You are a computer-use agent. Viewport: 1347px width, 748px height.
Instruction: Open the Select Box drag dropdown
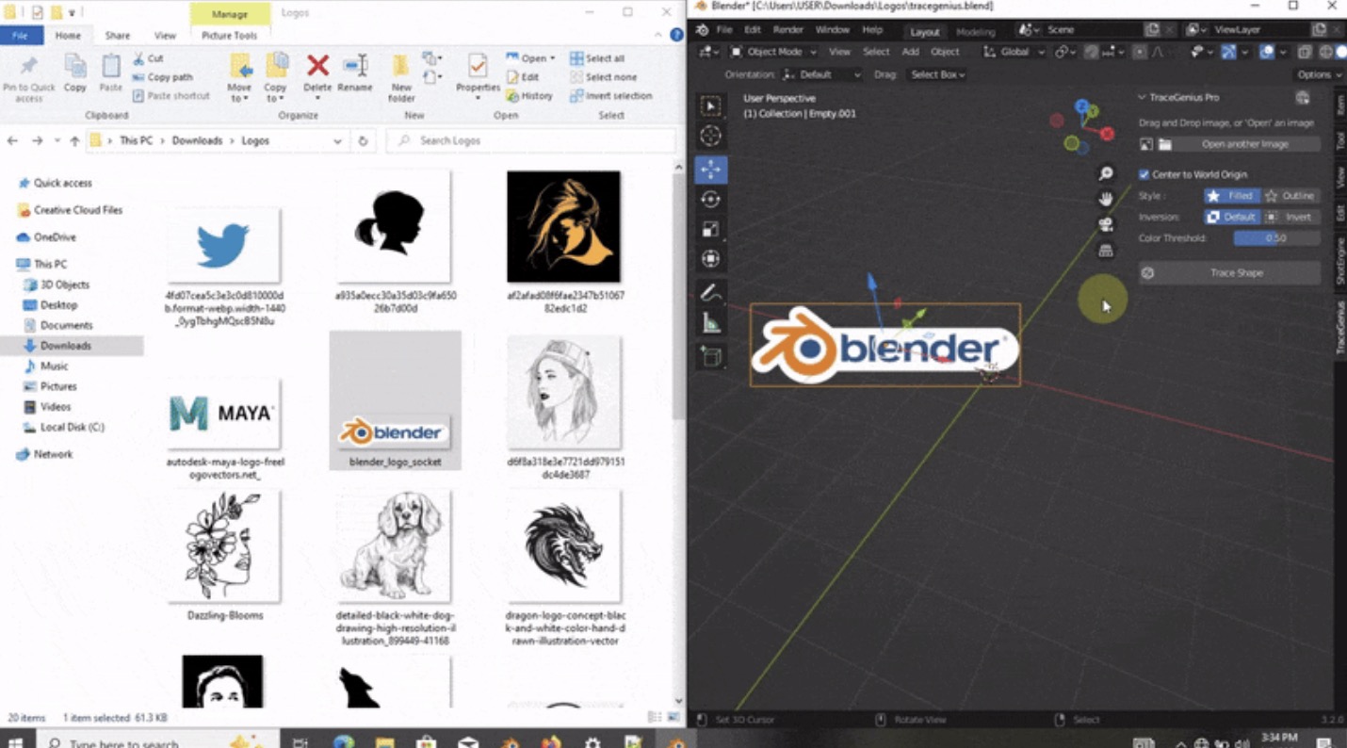tap(936, 74)
